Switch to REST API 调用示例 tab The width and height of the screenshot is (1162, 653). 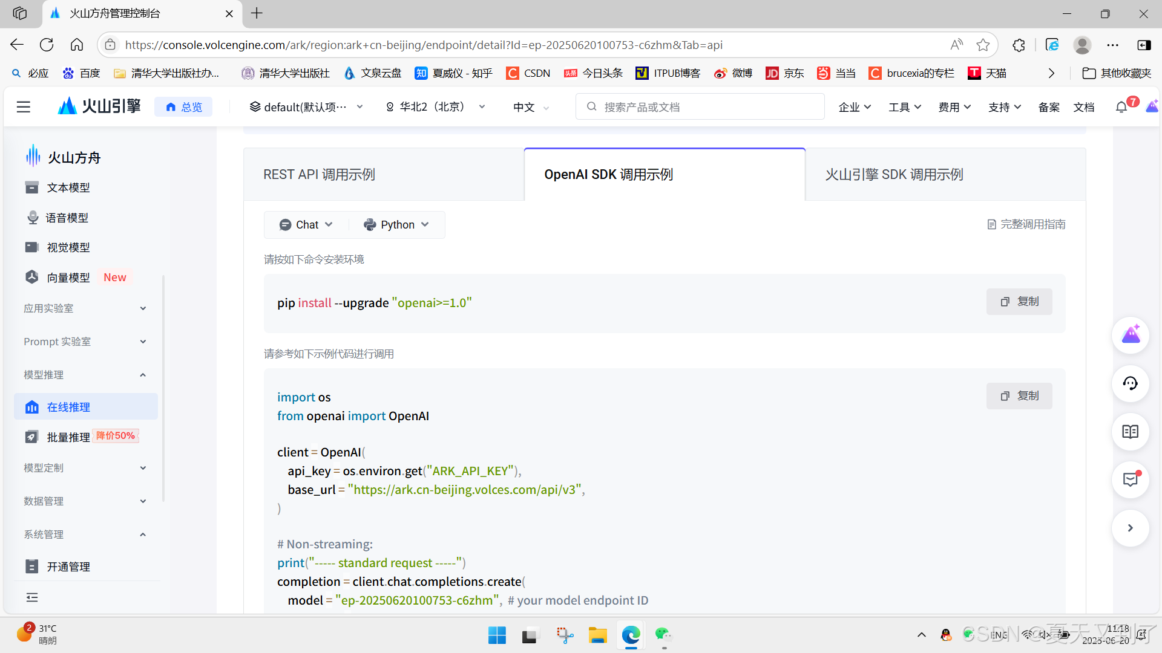pos(319,175)
